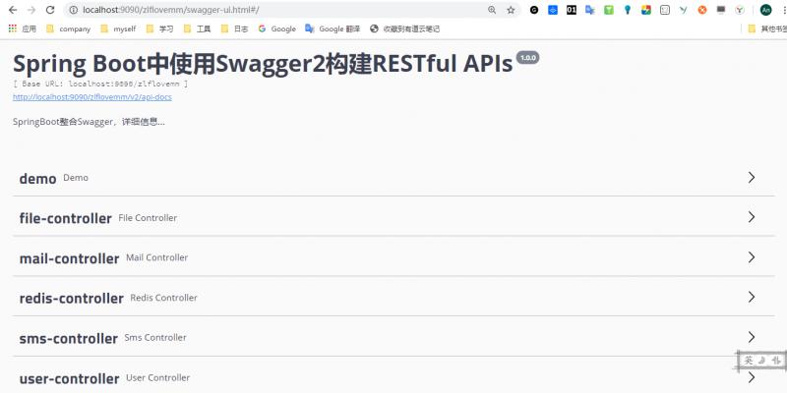
Task: Click the Spring Boot Swagger2 page title
Action: [x=263, y=64]
